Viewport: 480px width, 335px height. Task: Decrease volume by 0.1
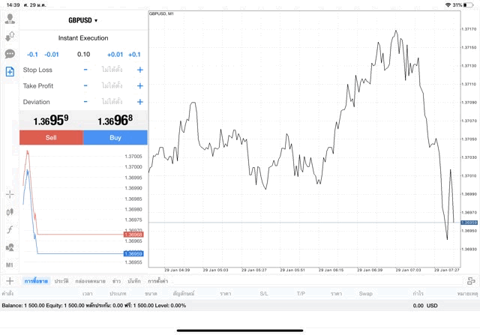(x=32, y=54)
